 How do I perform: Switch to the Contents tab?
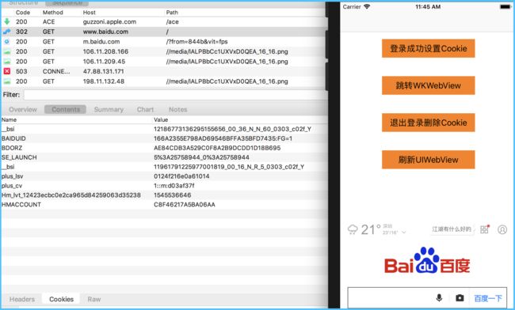pos(65,109)
